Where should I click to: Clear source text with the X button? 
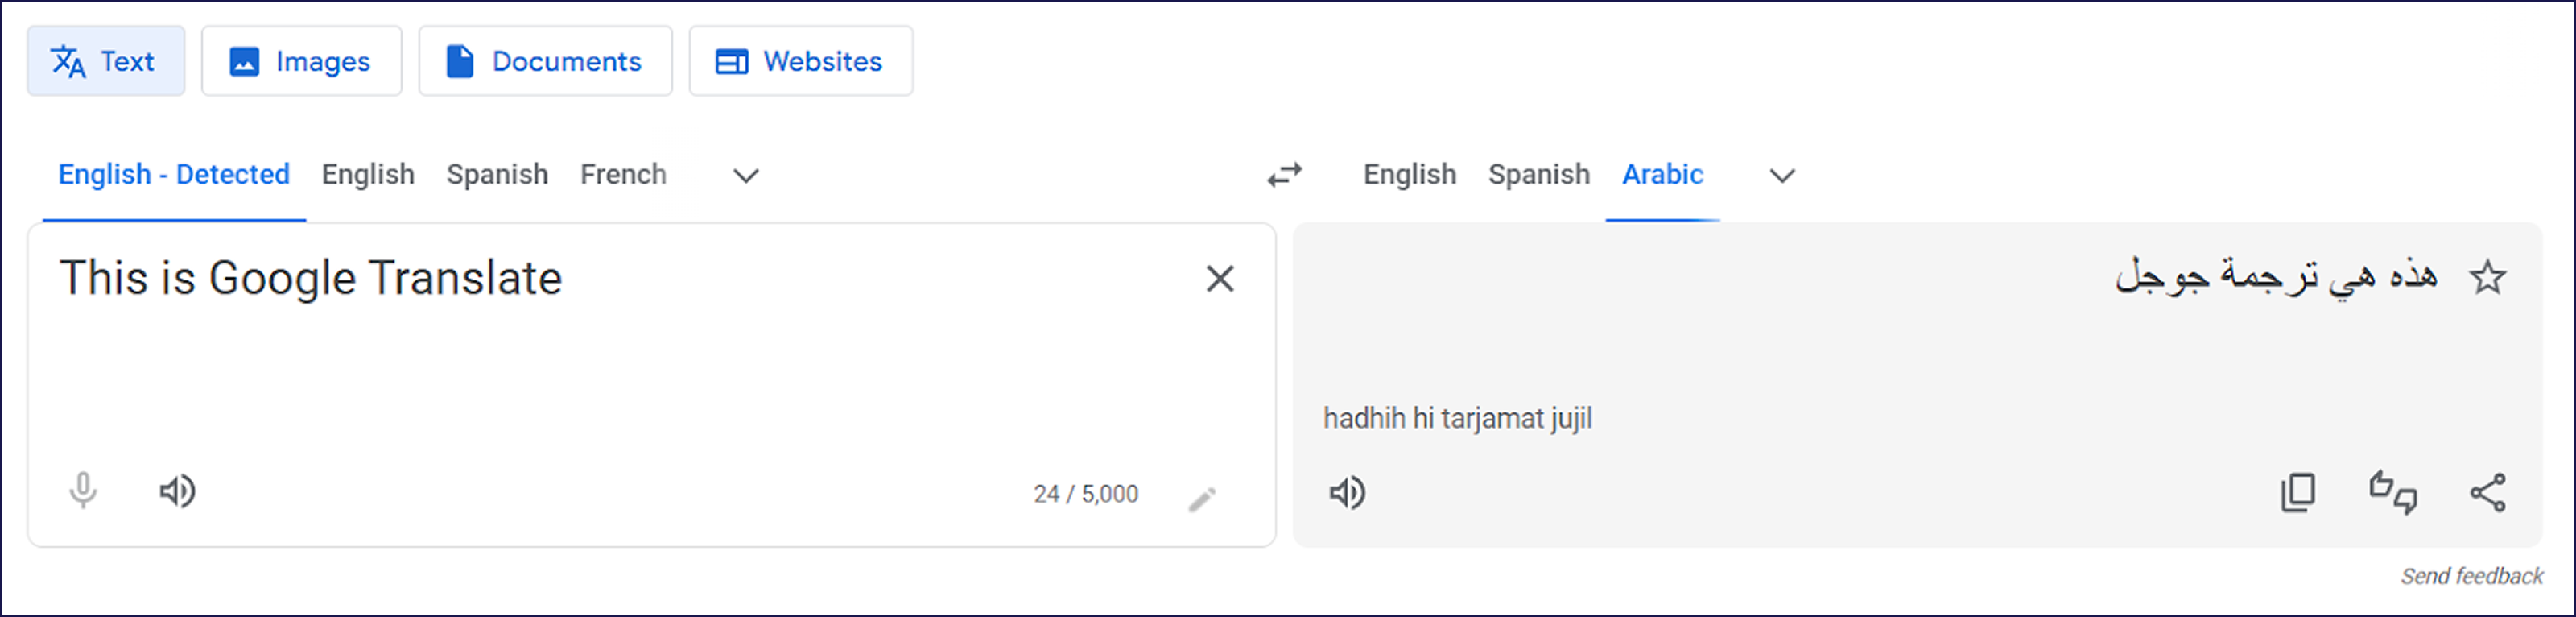(1220, 279)
